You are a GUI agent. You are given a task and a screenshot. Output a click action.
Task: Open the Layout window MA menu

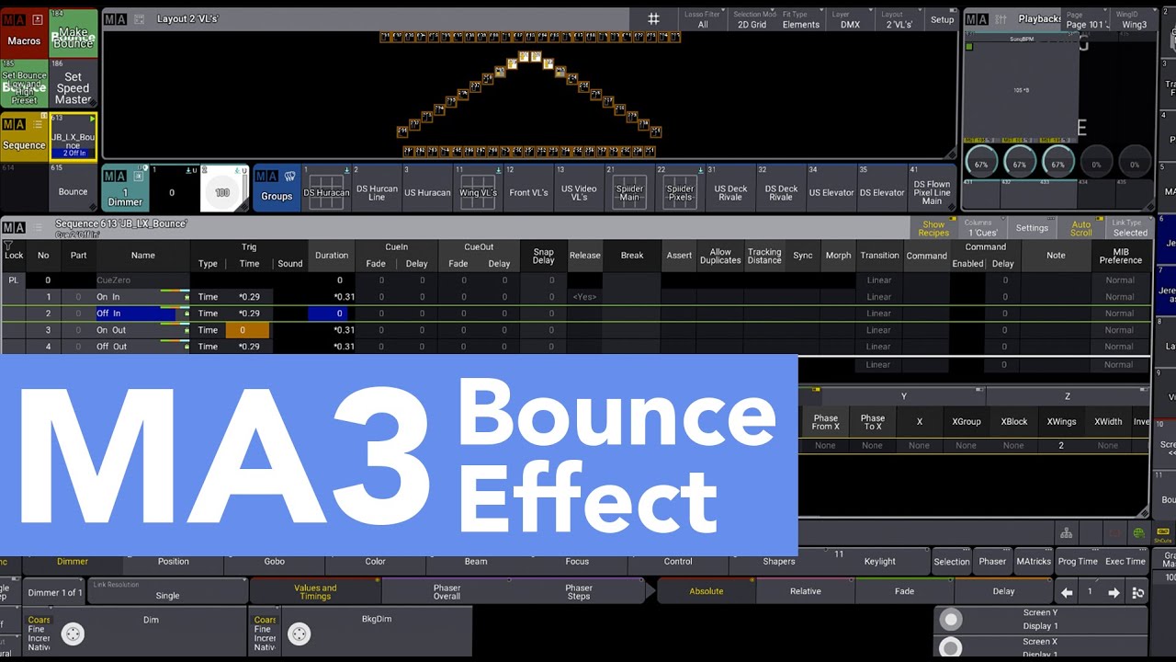(115, 19)
